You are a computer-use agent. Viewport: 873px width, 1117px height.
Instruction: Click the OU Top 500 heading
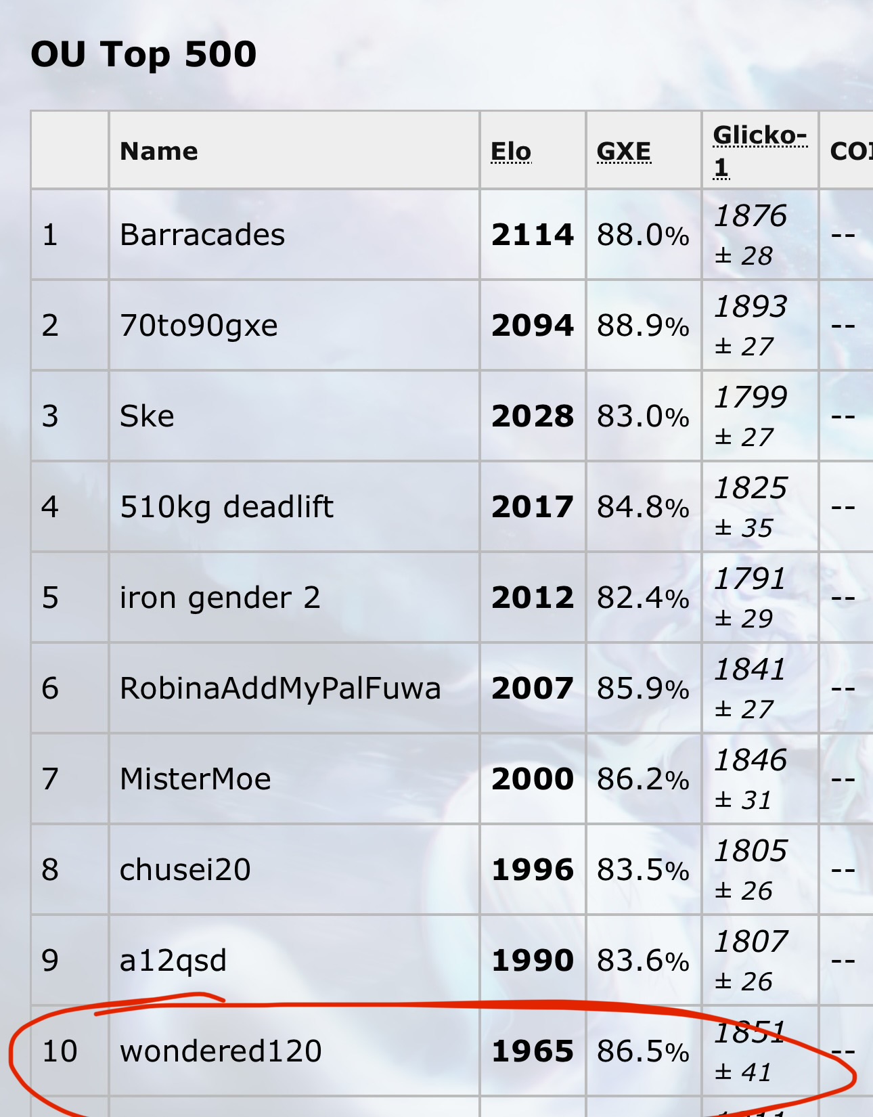coord(143,54)
